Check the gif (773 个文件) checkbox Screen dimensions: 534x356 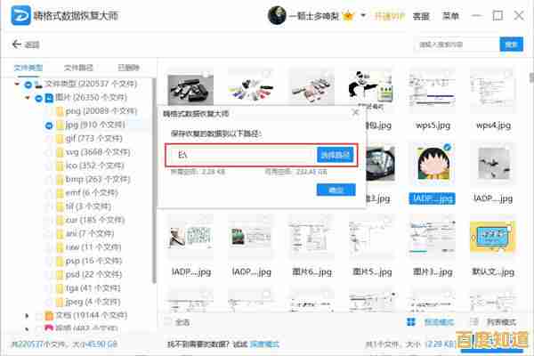pyautogui.click(x=49, y=139)
